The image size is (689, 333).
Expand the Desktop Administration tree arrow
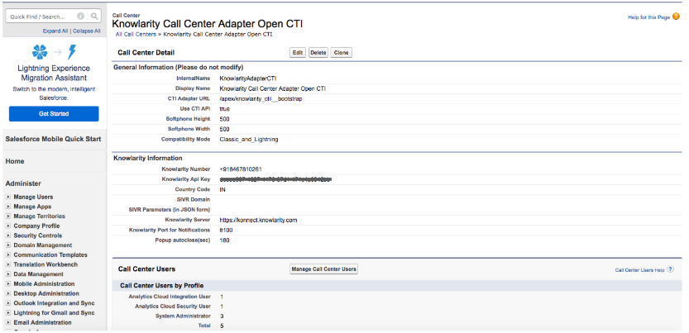click(x=8, y=293)
